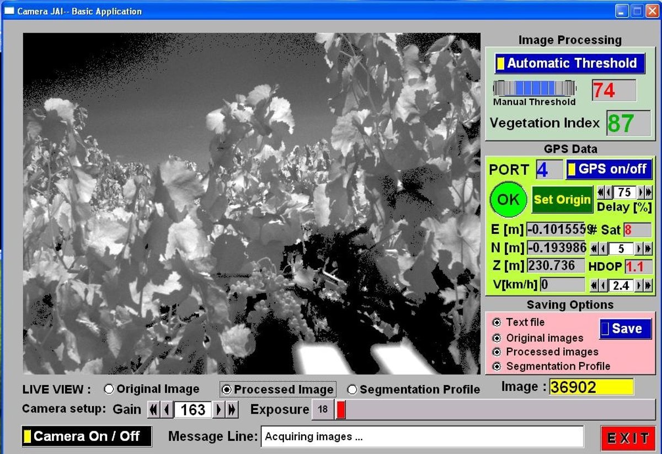Decrease the HDOP limit value 2.4
Image resolution: width=662 pixels, height=454 pixels.
[x=602, y=285]
